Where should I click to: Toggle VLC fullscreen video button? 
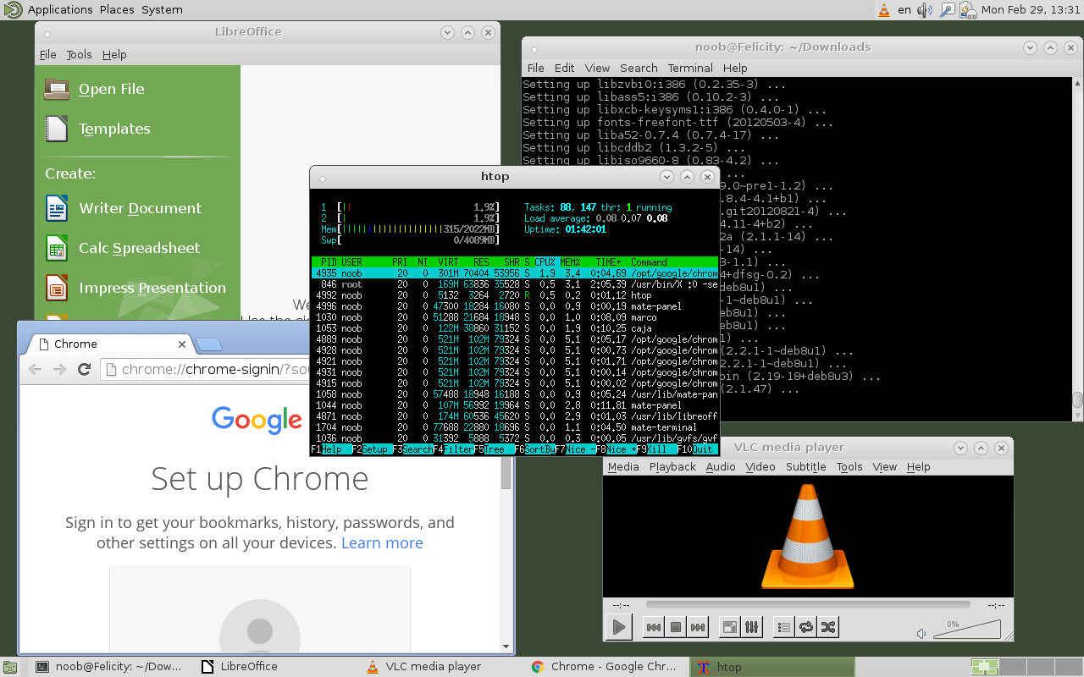point(728,627)
